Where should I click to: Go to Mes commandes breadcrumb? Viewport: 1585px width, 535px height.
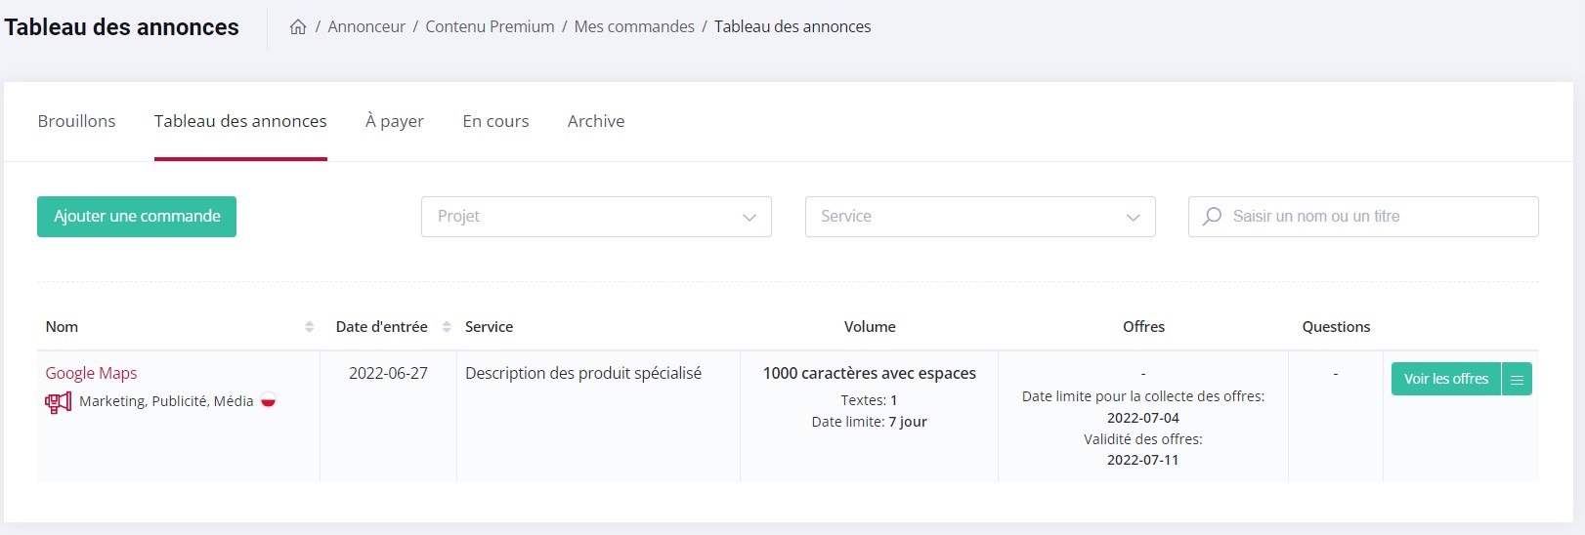coord(634,27)
